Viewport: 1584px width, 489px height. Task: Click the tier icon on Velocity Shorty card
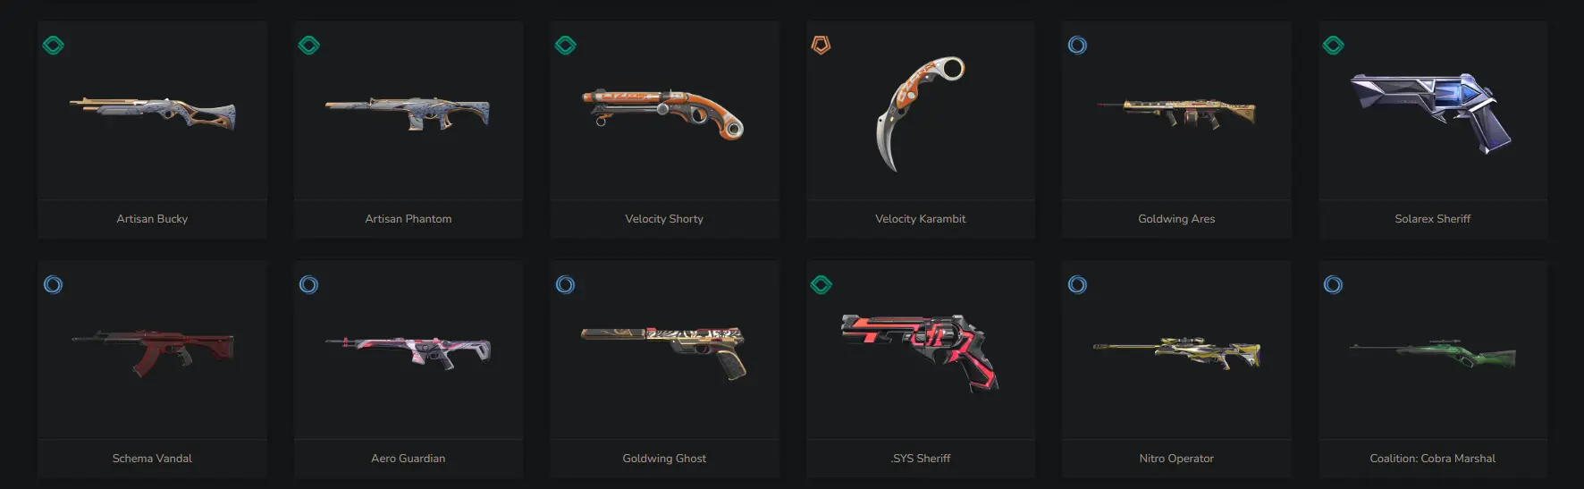pyautogui.click(x=566, y=45)
